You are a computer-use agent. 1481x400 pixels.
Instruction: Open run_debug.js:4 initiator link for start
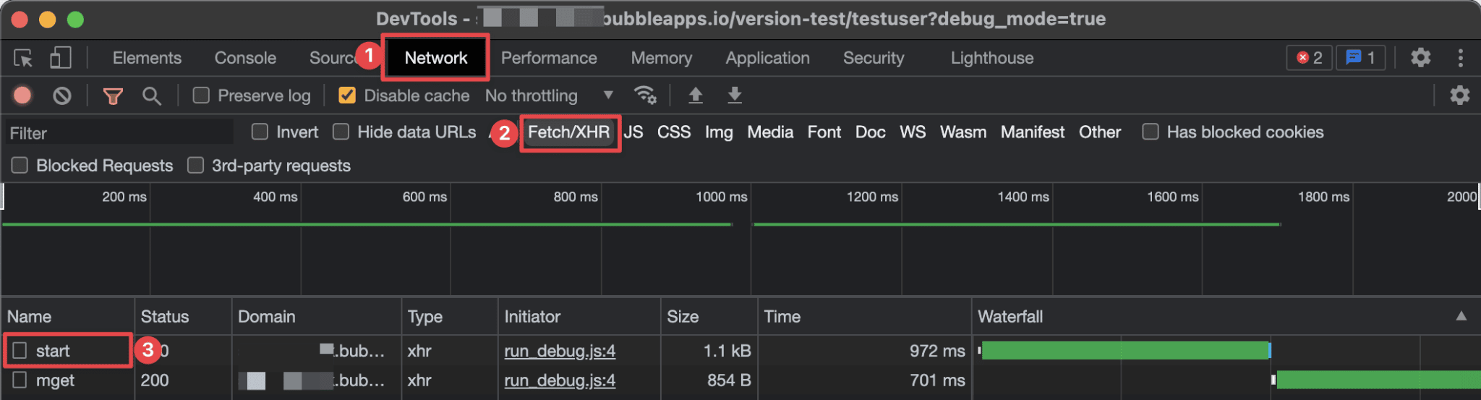pos(560,351)
